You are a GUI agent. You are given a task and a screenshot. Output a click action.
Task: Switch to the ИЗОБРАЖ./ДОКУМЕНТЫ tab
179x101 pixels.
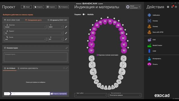point(28,68)
